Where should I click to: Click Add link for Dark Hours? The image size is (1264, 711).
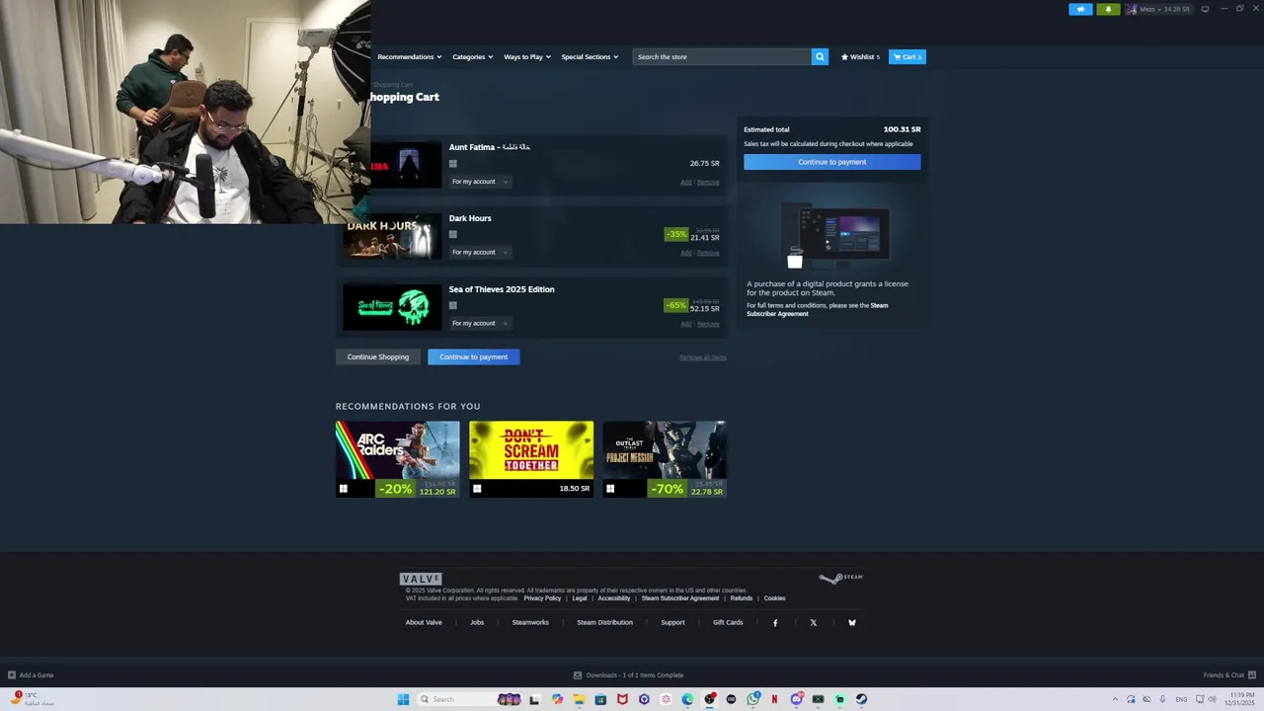tap(685, 253)
